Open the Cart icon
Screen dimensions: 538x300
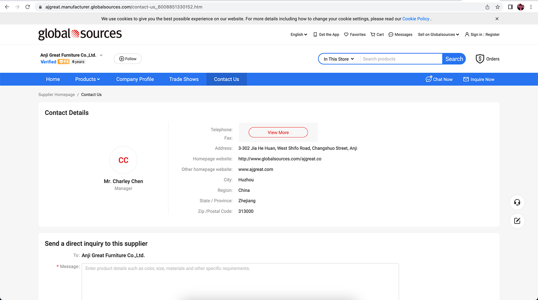(373, 35)
